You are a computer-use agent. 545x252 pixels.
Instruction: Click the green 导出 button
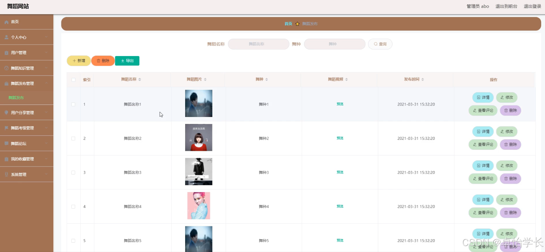coord(127,61)
